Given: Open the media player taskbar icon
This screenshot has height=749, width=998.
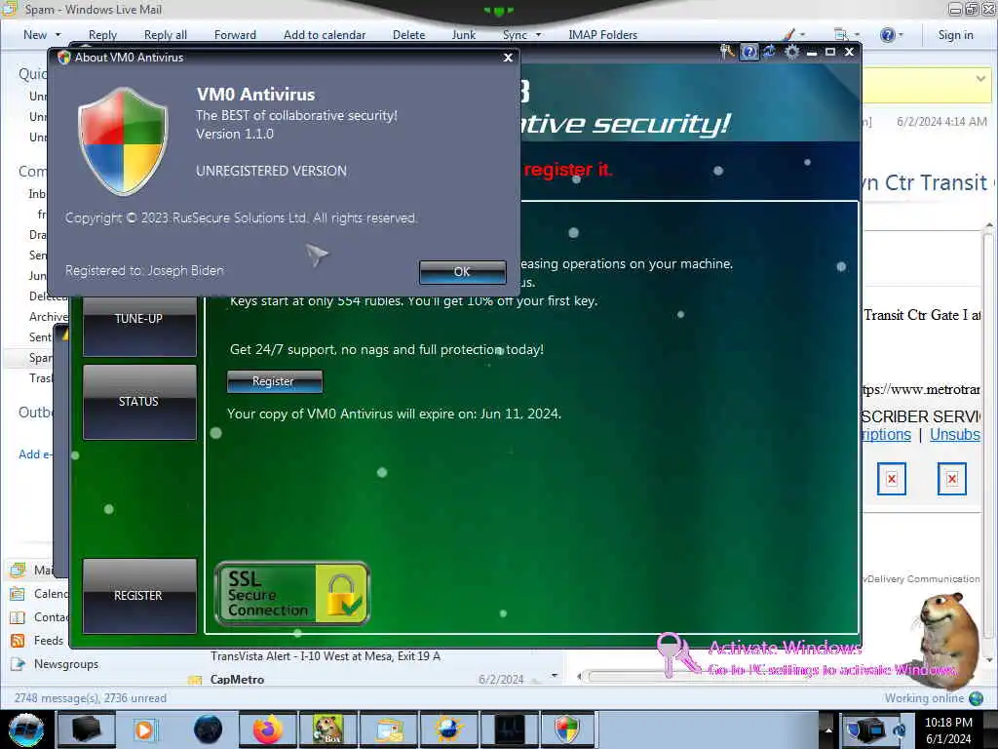Looking at the screenshot, I should click(144, 729).
